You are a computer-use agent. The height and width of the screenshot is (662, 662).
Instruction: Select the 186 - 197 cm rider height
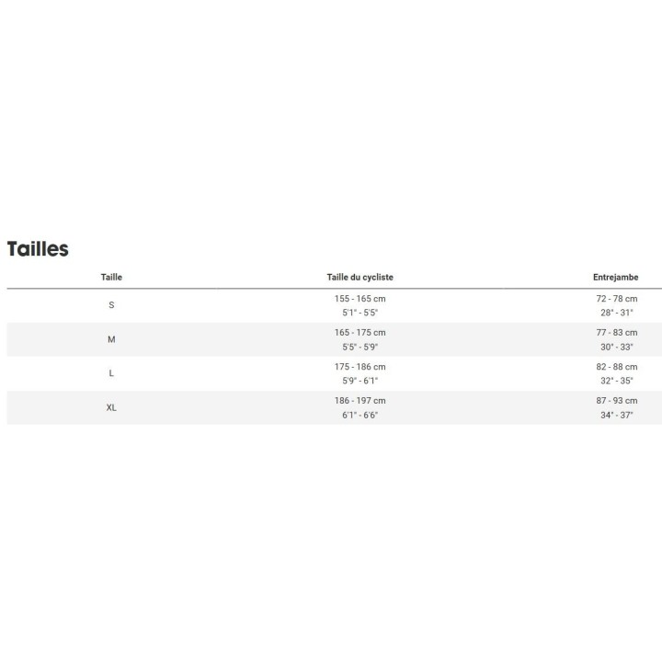[x=360, y=401]
